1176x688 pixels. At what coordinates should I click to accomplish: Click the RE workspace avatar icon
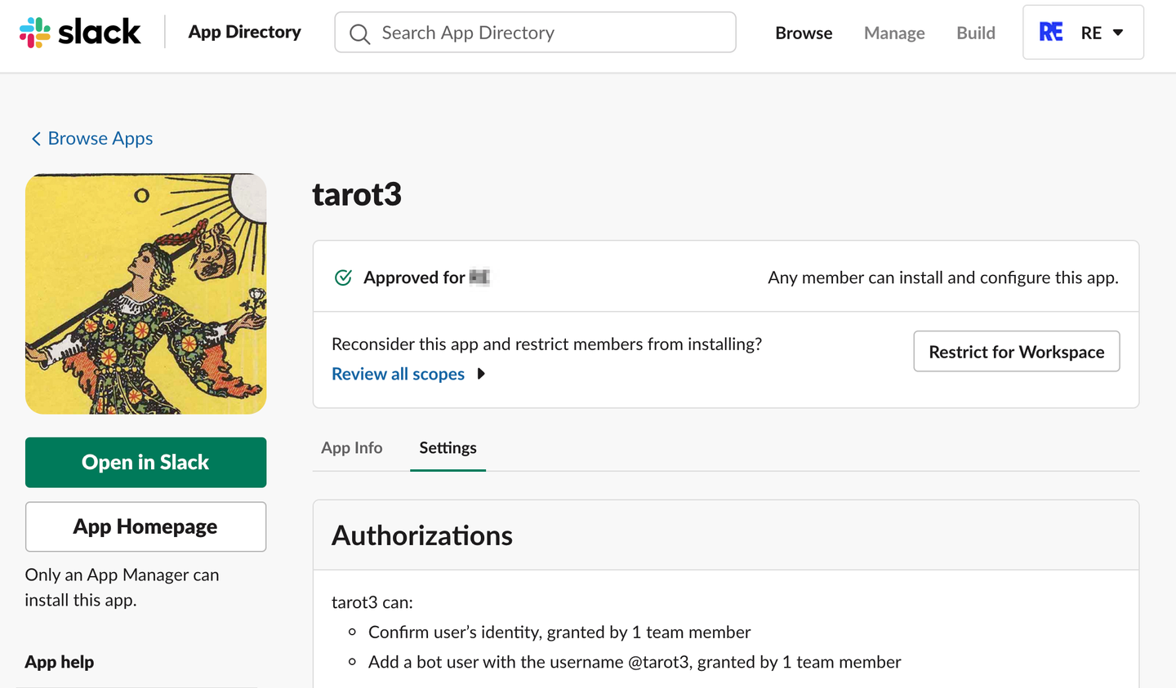point(1050,33)
